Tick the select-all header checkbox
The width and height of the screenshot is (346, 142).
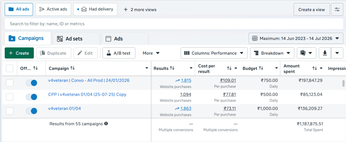coord(10,68)
